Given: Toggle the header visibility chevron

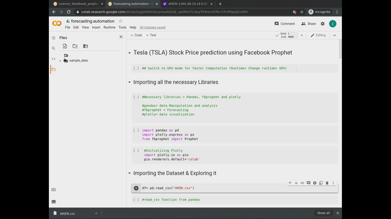Looking at the screenshot, I should 334,35.
